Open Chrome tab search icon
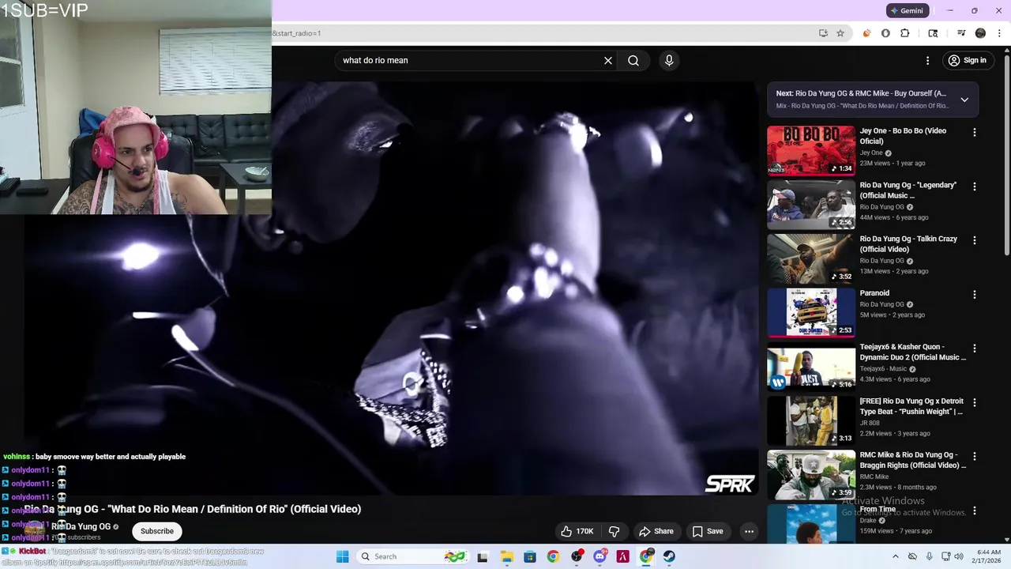Image resolution: width=1011 pixels, height=569 pixels. tap(933, 33)
